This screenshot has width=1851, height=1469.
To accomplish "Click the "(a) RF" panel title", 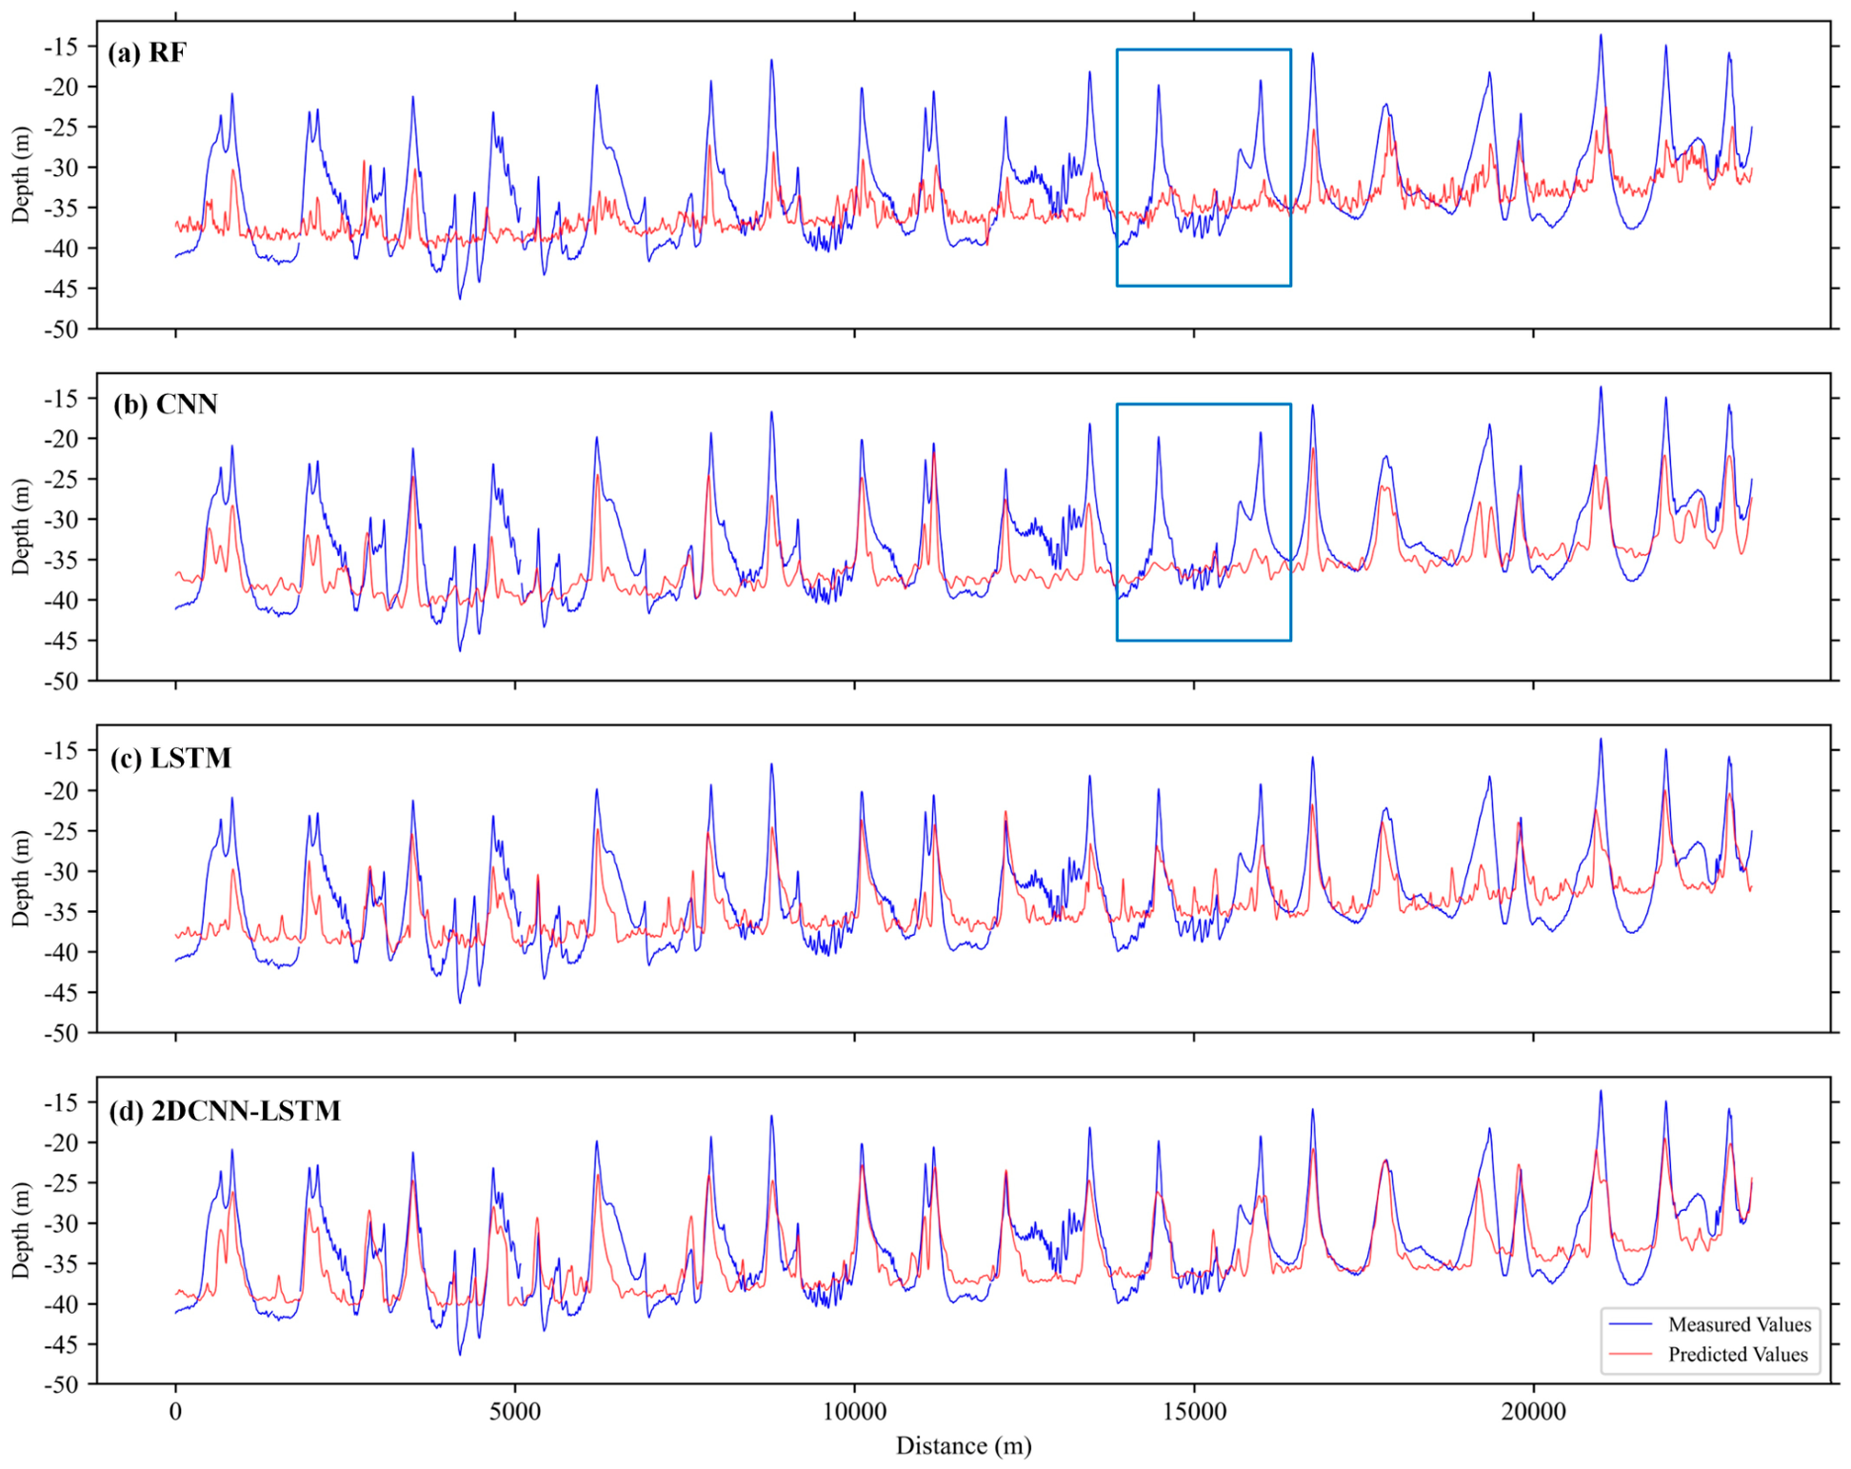I will (147, 52).
